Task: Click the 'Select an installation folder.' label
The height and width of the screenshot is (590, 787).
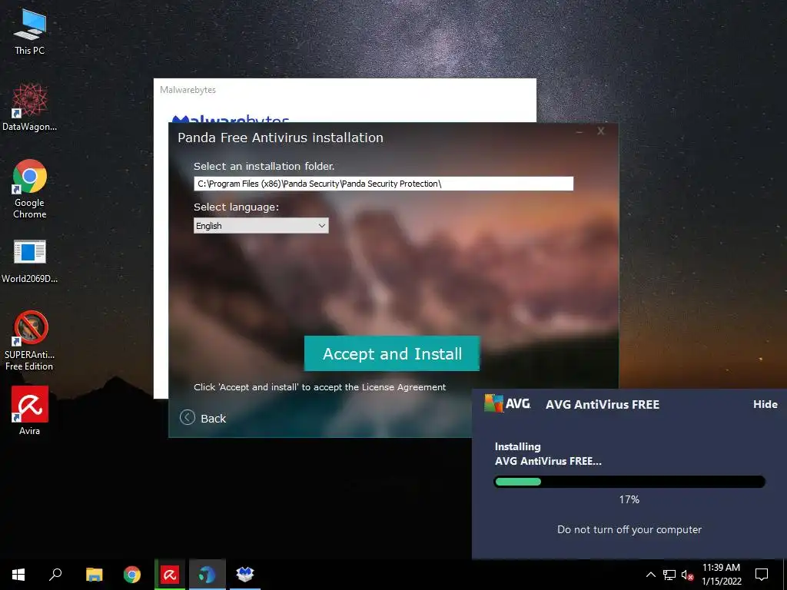Action: coord(264,166)
